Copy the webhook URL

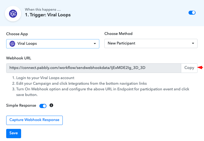tap(189, 68)
